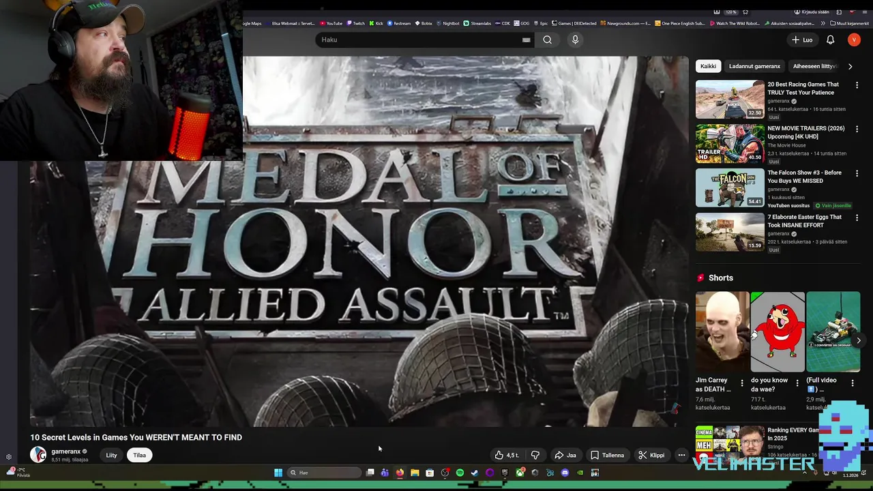Viewport: 873px width, 491px height.
Task: Open Newgrounds.com bookmark
Action: 625,23
